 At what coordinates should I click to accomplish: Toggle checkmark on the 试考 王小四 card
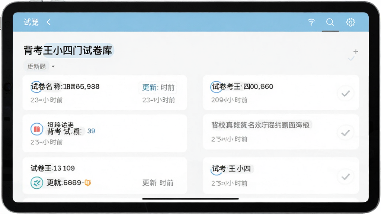pyautogui.click(x=345, y=176)
